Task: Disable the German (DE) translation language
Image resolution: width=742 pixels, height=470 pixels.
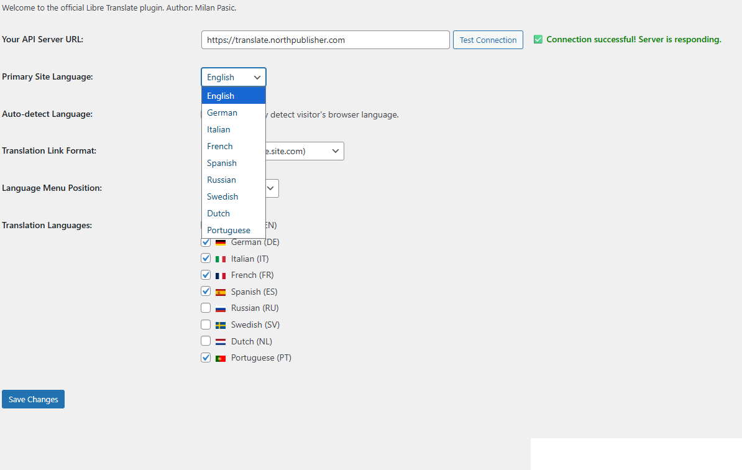Action: [205, 241]
